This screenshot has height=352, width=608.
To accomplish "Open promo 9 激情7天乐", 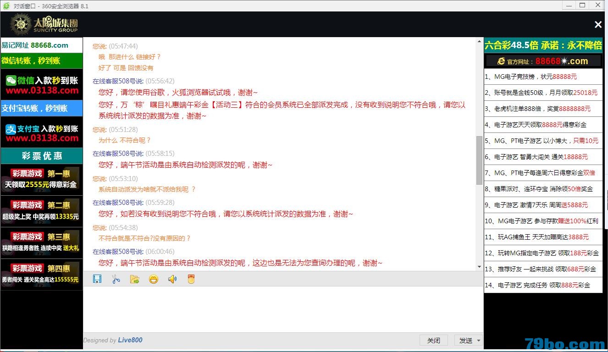I will coord(543,205).
